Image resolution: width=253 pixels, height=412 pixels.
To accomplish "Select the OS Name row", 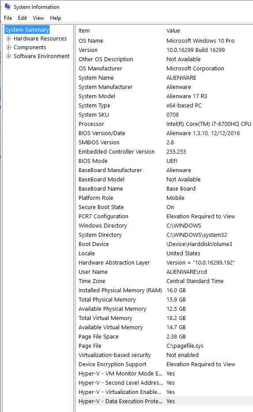I will [164, 41].
